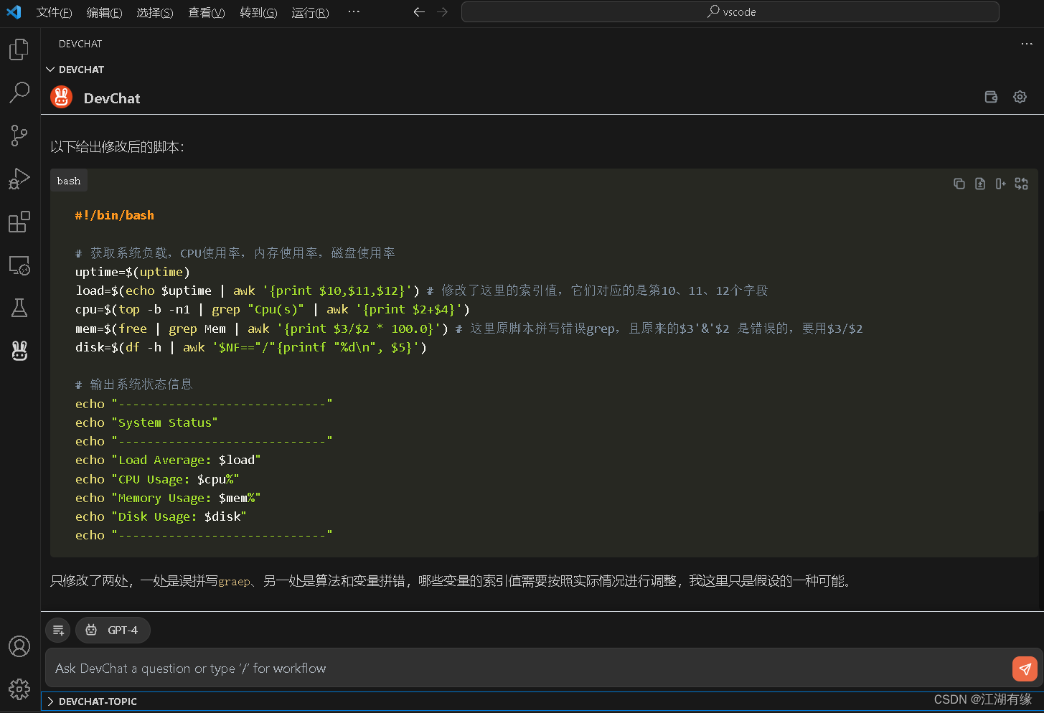Click the echo "CPU Usage: $cpu%" line

pos(157,479)
